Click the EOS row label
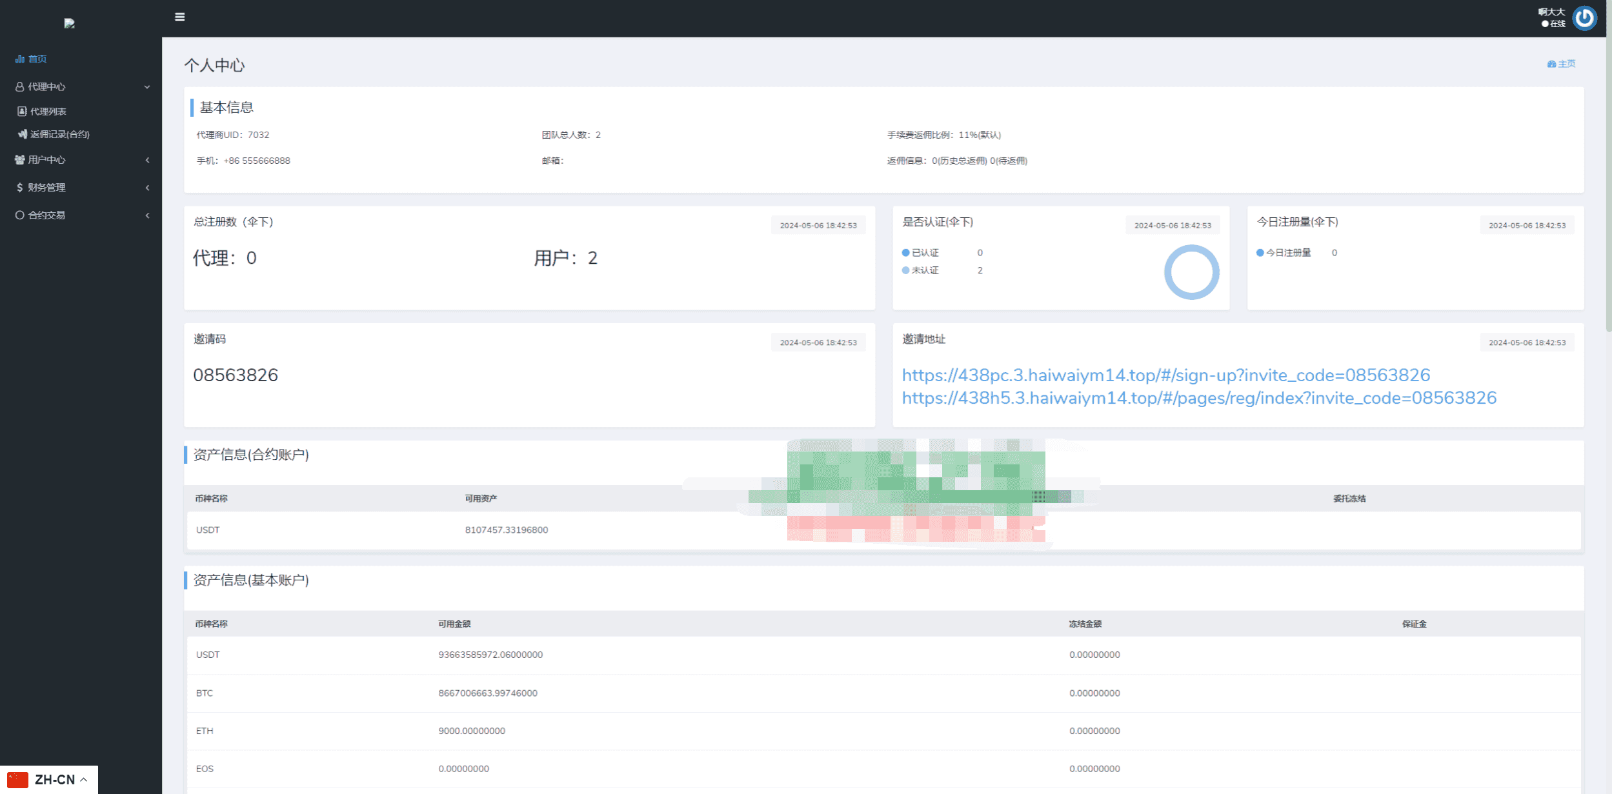The image size is (1612, 794). [205, 769]
